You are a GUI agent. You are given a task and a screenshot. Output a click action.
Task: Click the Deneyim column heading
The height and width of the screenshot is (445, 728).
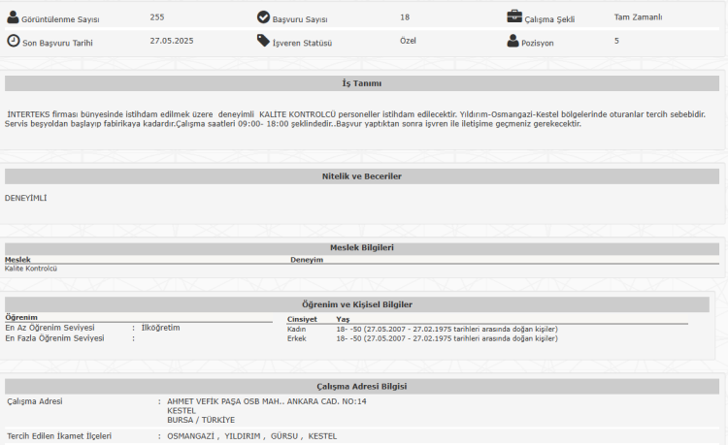pyautogui.click(x=306, y=260)
